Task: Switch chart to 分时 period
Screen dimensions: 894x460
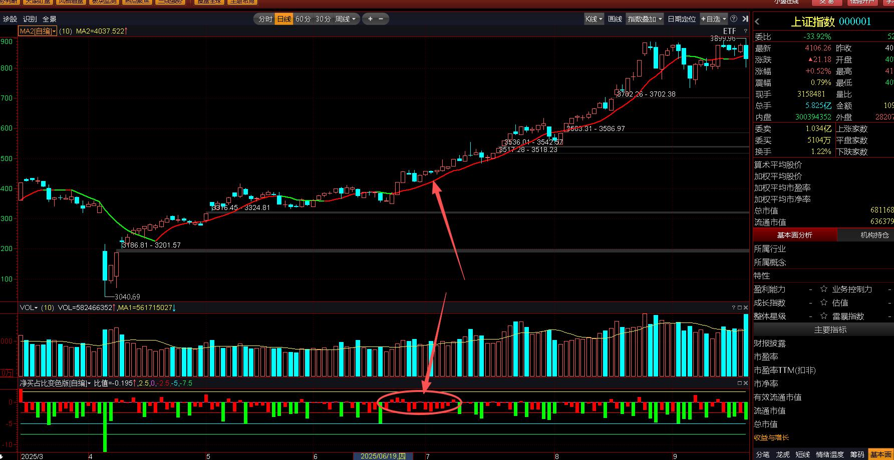Action: point(265,19)
